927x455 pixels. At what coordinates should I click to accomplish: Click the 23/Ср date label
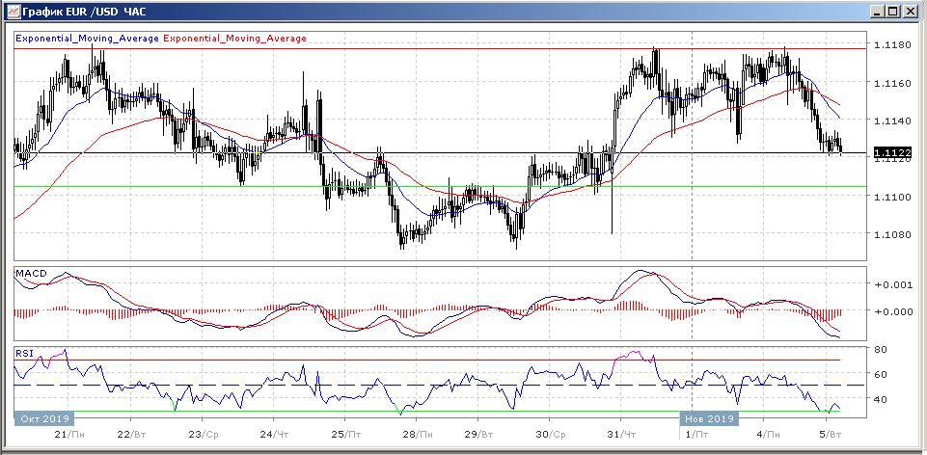click(x=204, y=435)
